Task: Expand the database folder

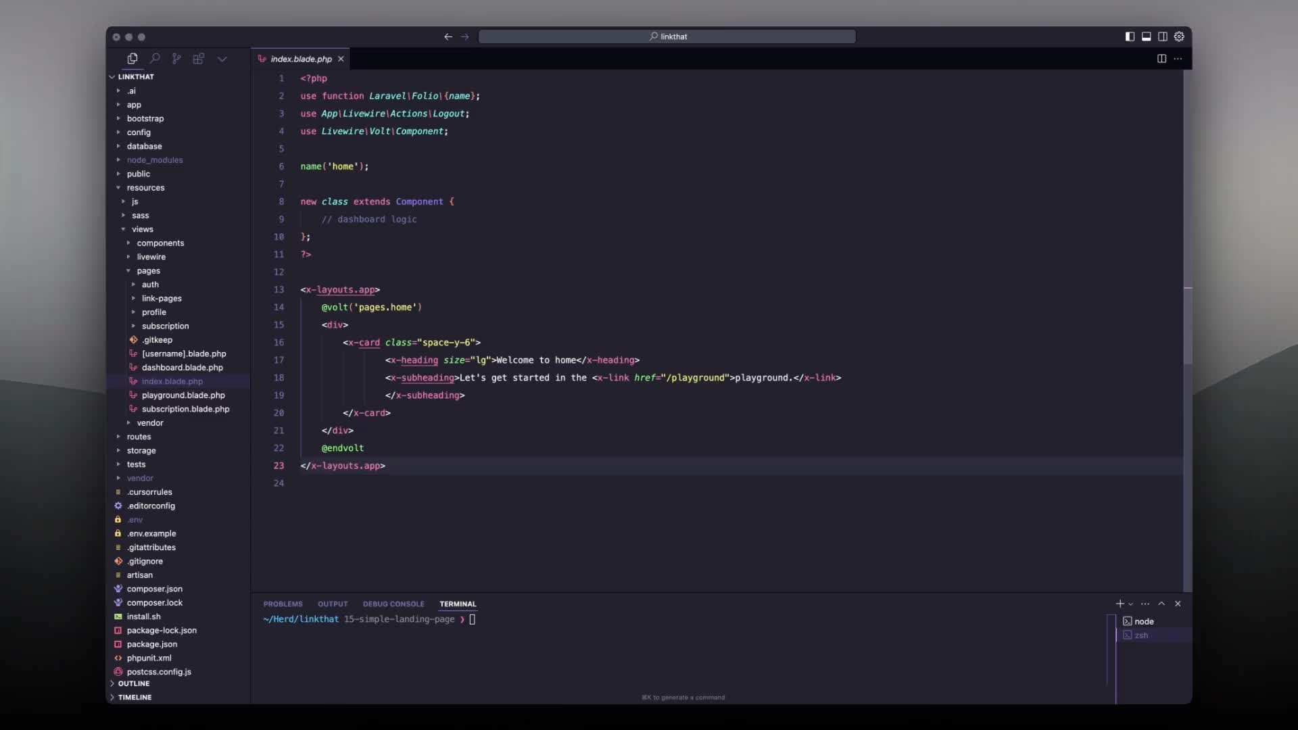Action: [x=144, y=146]
